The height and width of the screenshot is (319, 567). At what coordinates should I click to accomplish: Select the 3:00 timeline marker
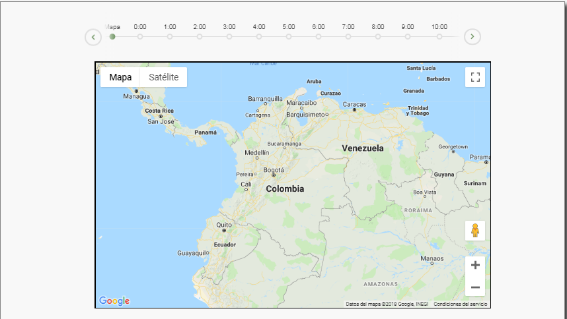point(229,36)
